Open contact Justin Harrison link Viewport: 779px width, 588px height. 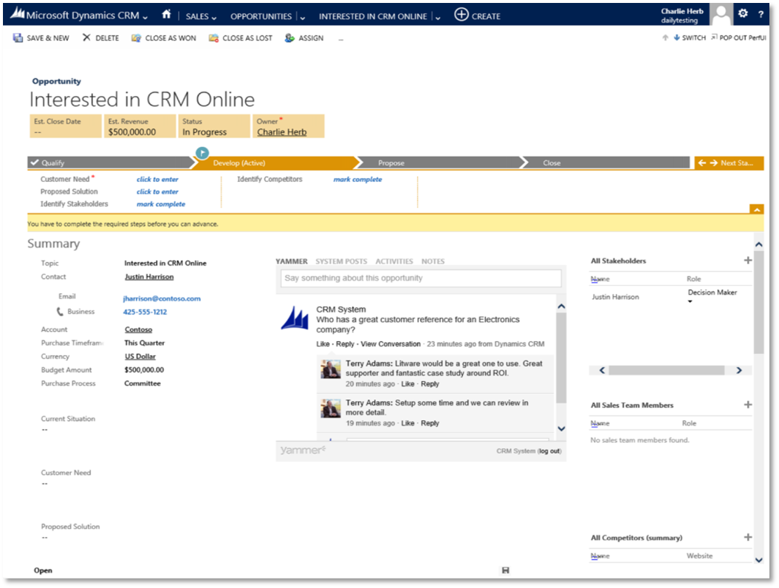point(149,277)
